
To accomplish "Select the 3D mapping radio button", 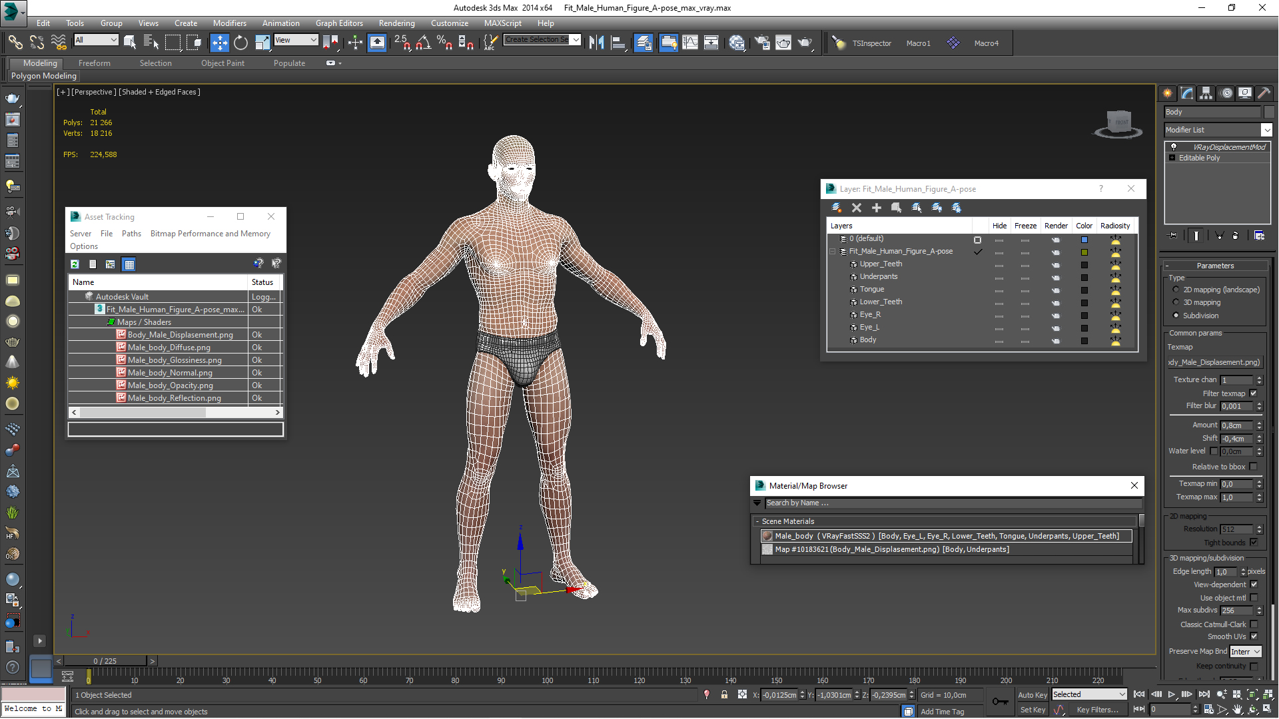I will point(1176,302).
